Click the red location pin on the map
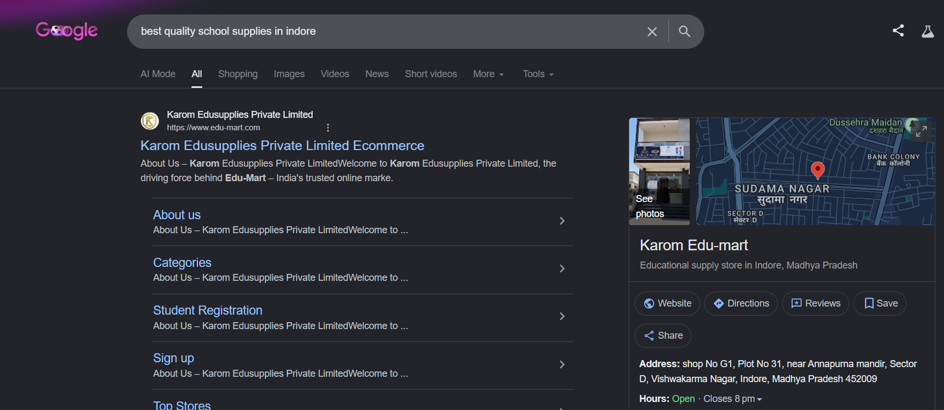944x410 pixels. pyautogui.click(x=817, y=170)
